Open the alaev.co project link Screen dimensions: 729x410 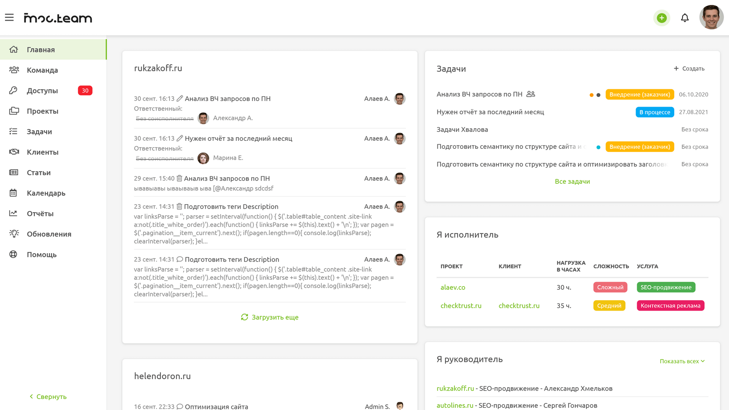[x=453, y=287]
